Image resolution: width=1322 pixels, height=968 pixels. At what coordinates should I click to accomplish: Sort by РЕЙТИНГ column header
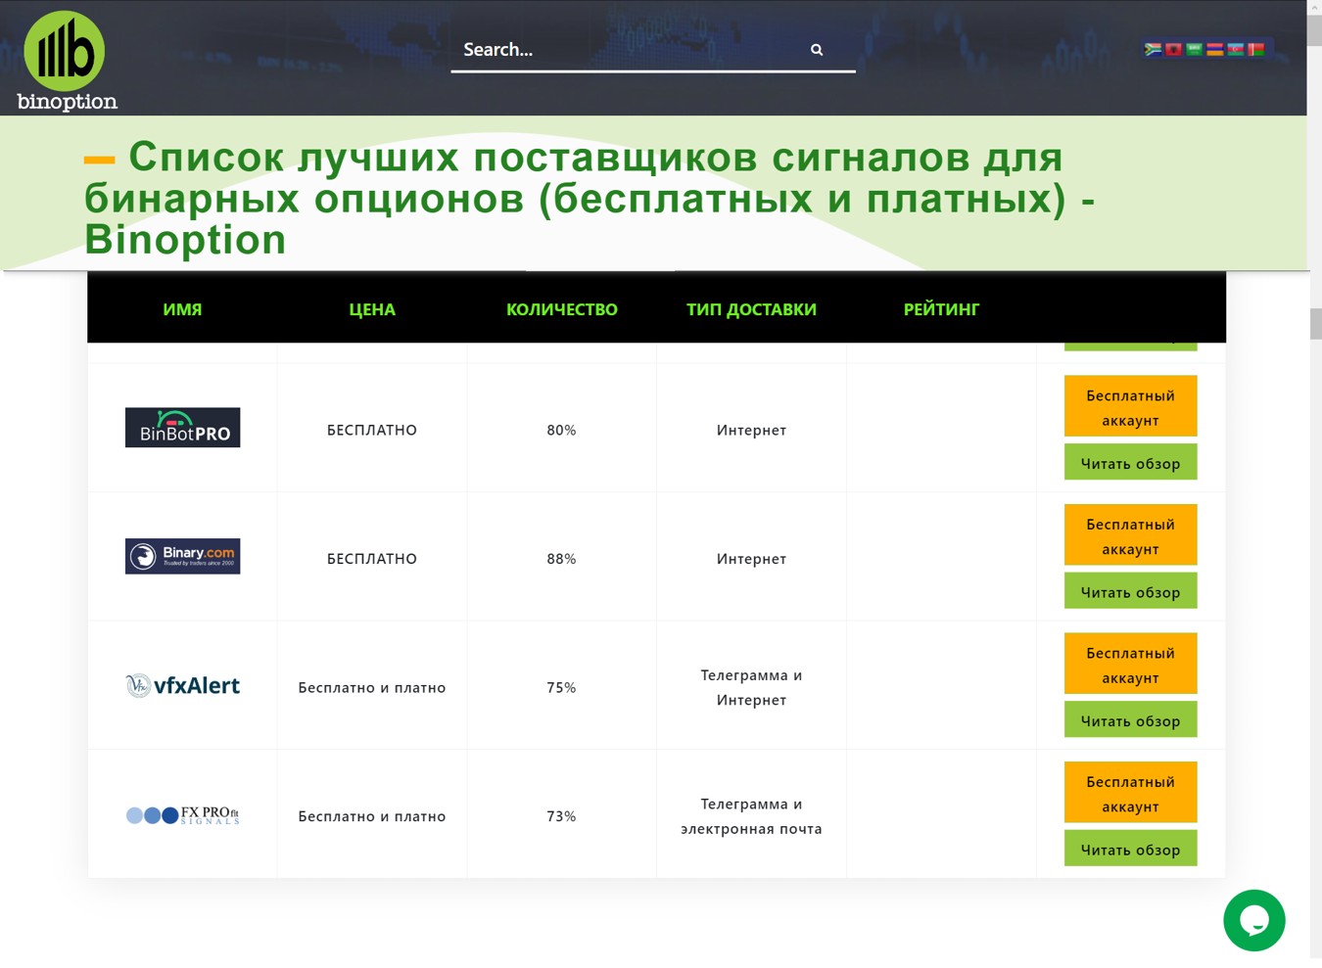[941, 309]
